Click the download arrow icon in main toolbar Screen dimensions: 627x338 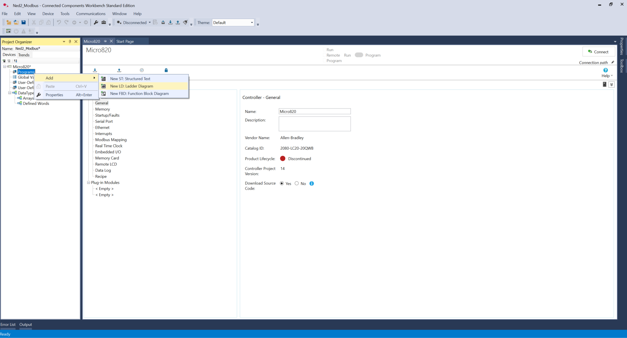(x=170, y=23)
